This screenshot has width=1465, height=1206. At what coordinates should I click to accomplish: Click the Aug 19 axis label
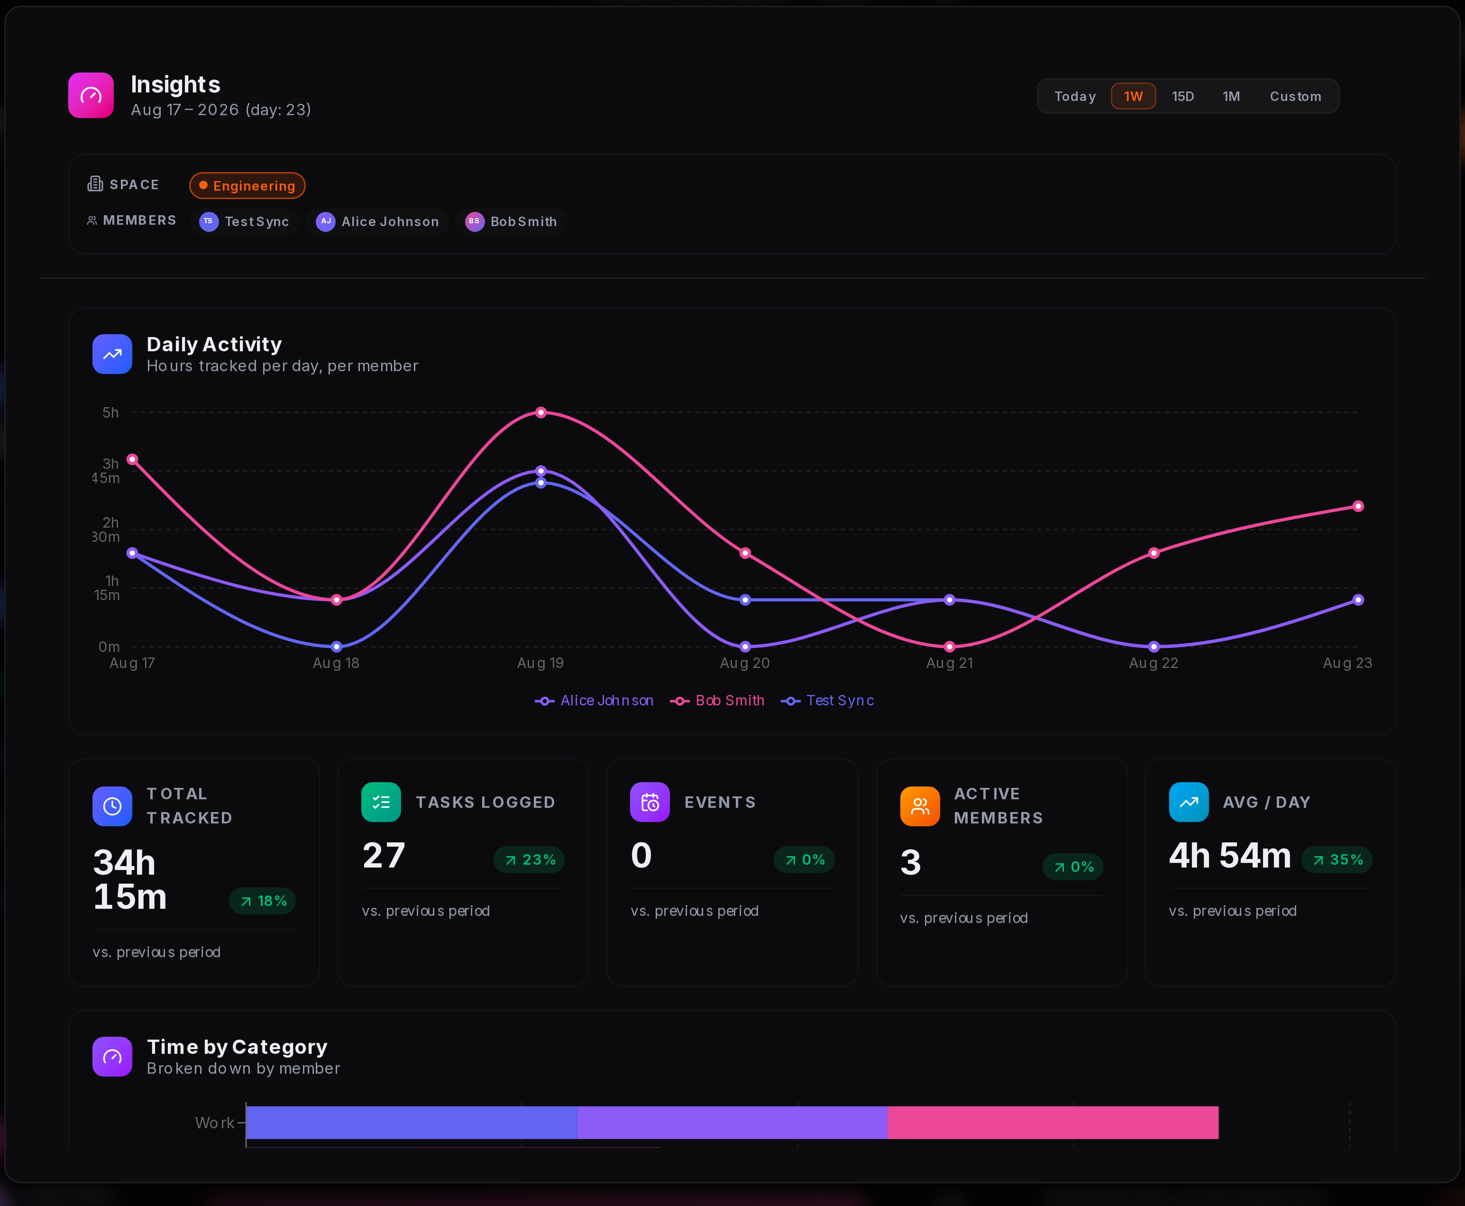pos(540,663)
